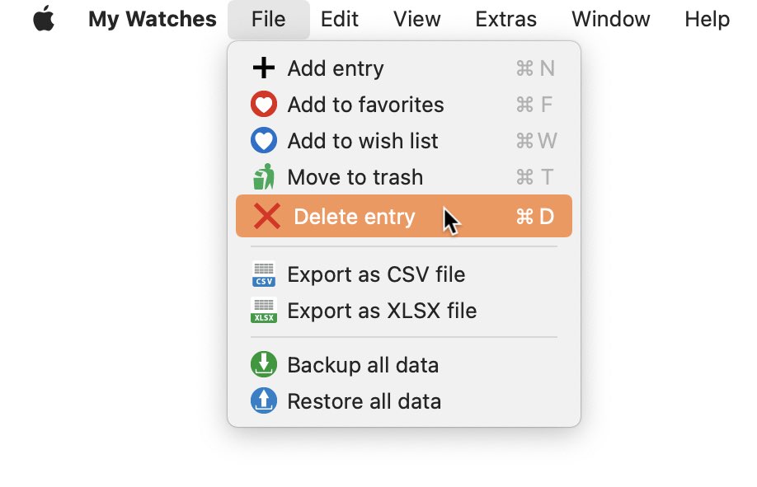
Task: Open the Help menu
Action: click(707, 19)
